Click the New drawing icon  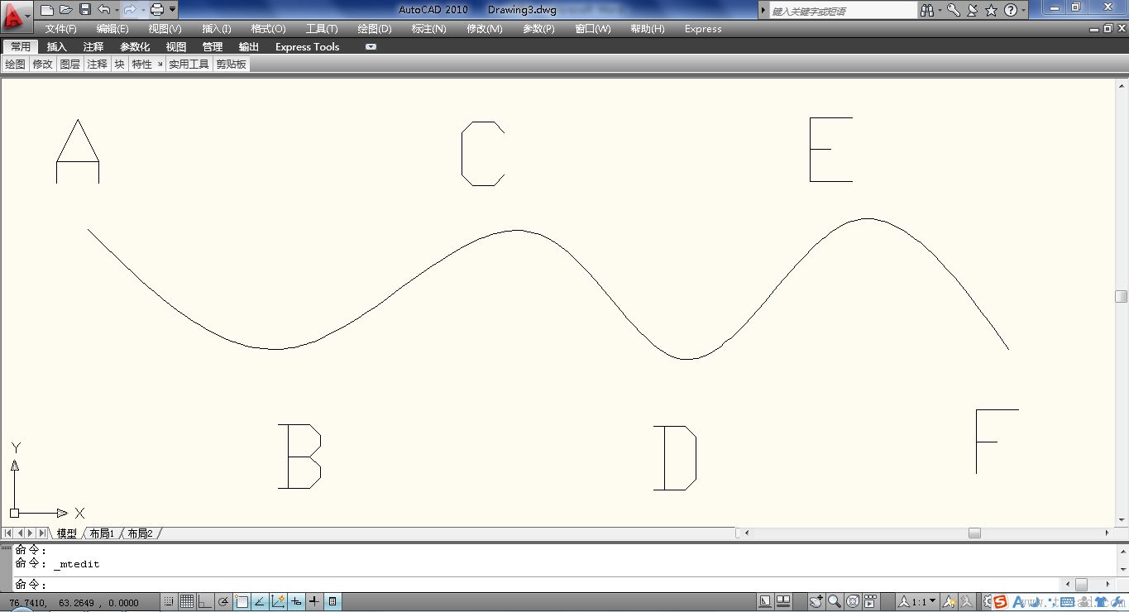click(x=47, y=10)
